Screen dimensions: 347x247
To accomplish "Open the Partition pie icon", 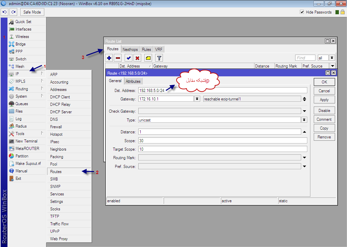I will click(x=12, y=156).
